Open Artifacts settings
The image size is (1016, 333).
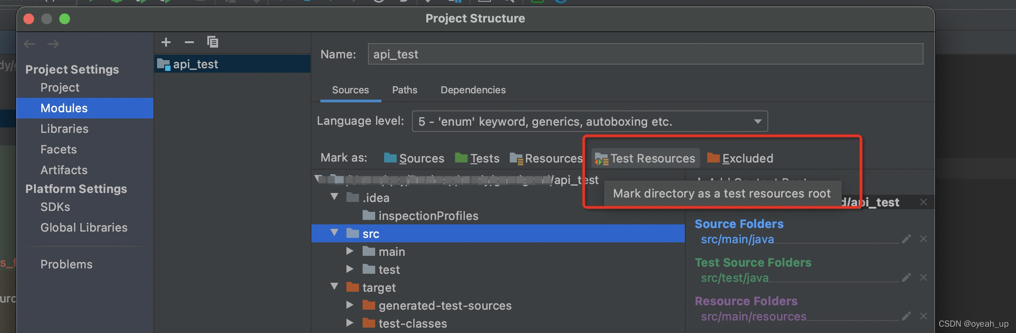[x=64, y=170]
